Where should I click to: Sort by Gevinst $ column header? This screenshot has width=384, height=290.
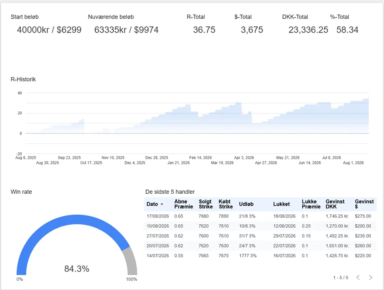[x=364, y=204]
